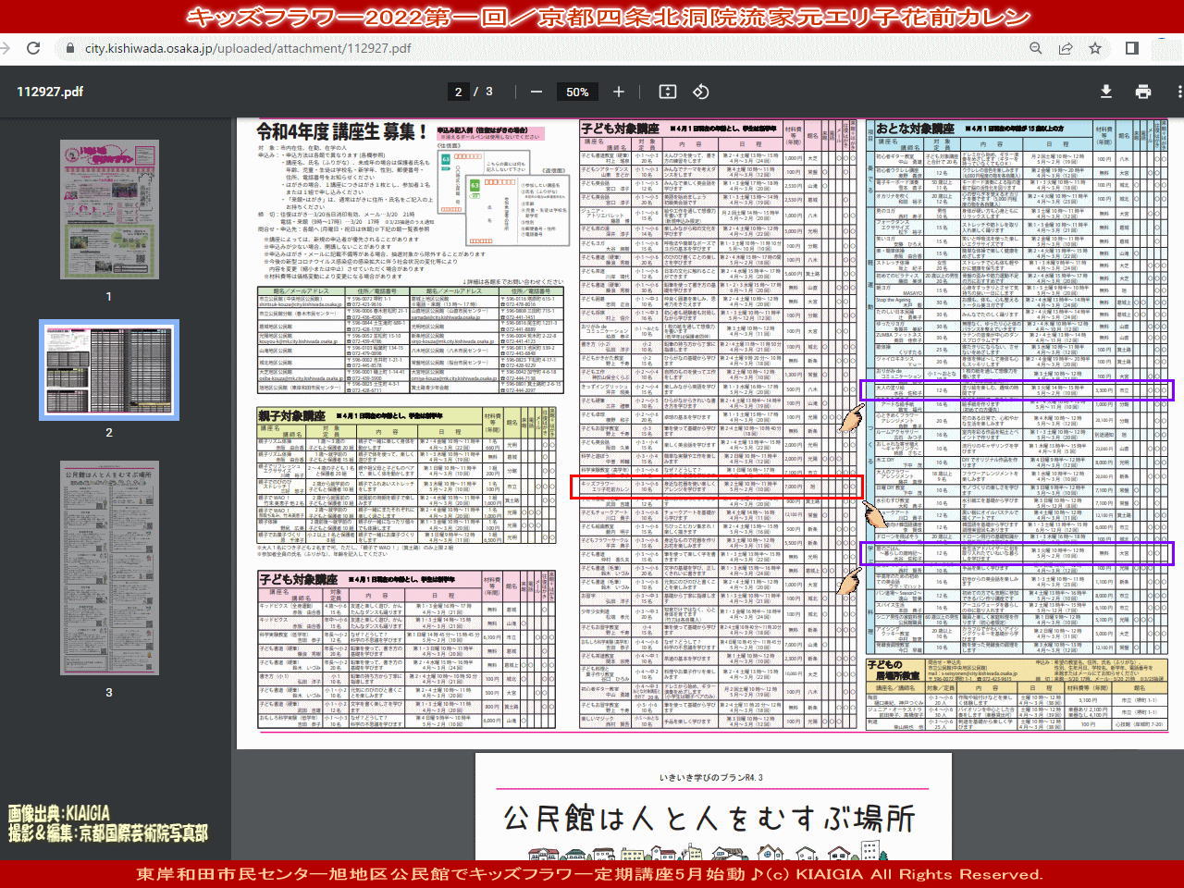Screen dimensions: 1184x888
Task: Open the browser zoom magnifier in address bar
Action: tap(1036, 48)
